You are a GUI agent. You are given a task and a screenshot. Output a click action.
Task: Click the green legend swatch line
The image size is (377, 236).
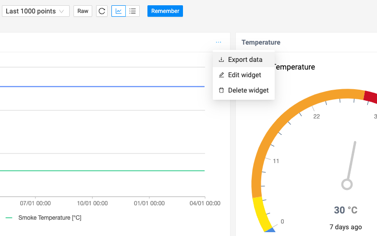click(x=9, y=218)
